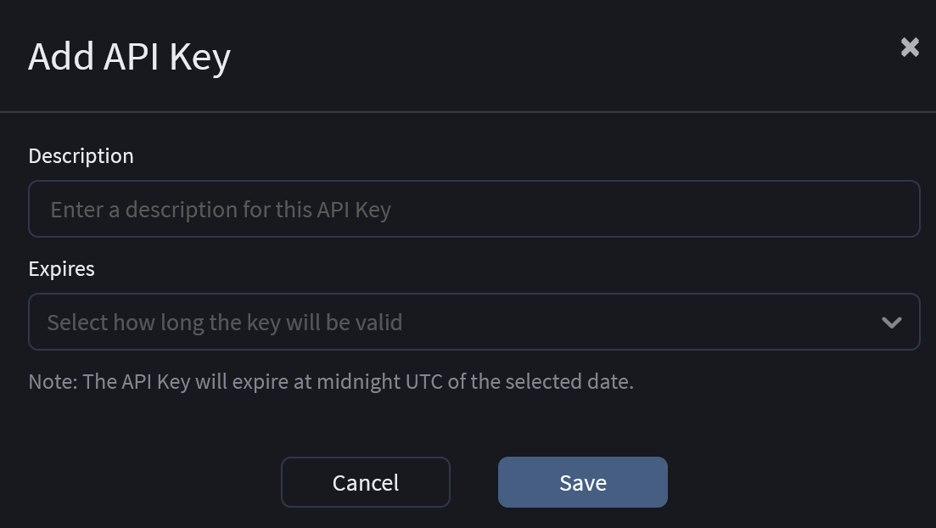Click 'Select how long the key will be valid'
The image size is (936, 528).
pos(225,323)
